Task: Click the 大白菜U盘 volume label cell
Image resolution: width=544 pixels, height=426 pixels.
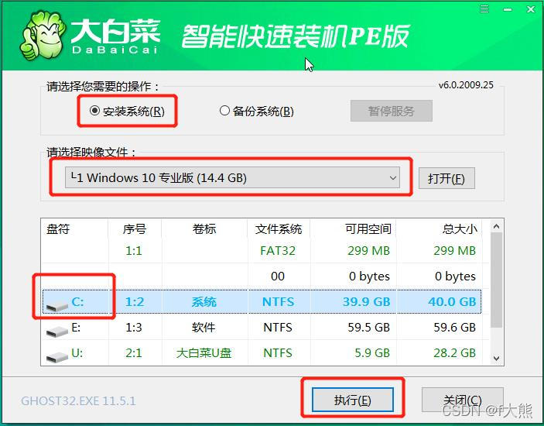Action: point(204,353)
